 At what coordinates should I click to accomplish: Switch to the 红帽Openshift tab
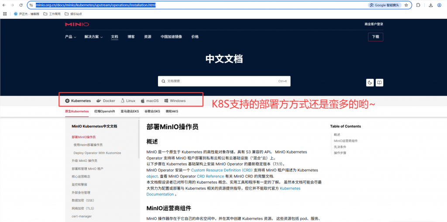(x=105, y=111)
